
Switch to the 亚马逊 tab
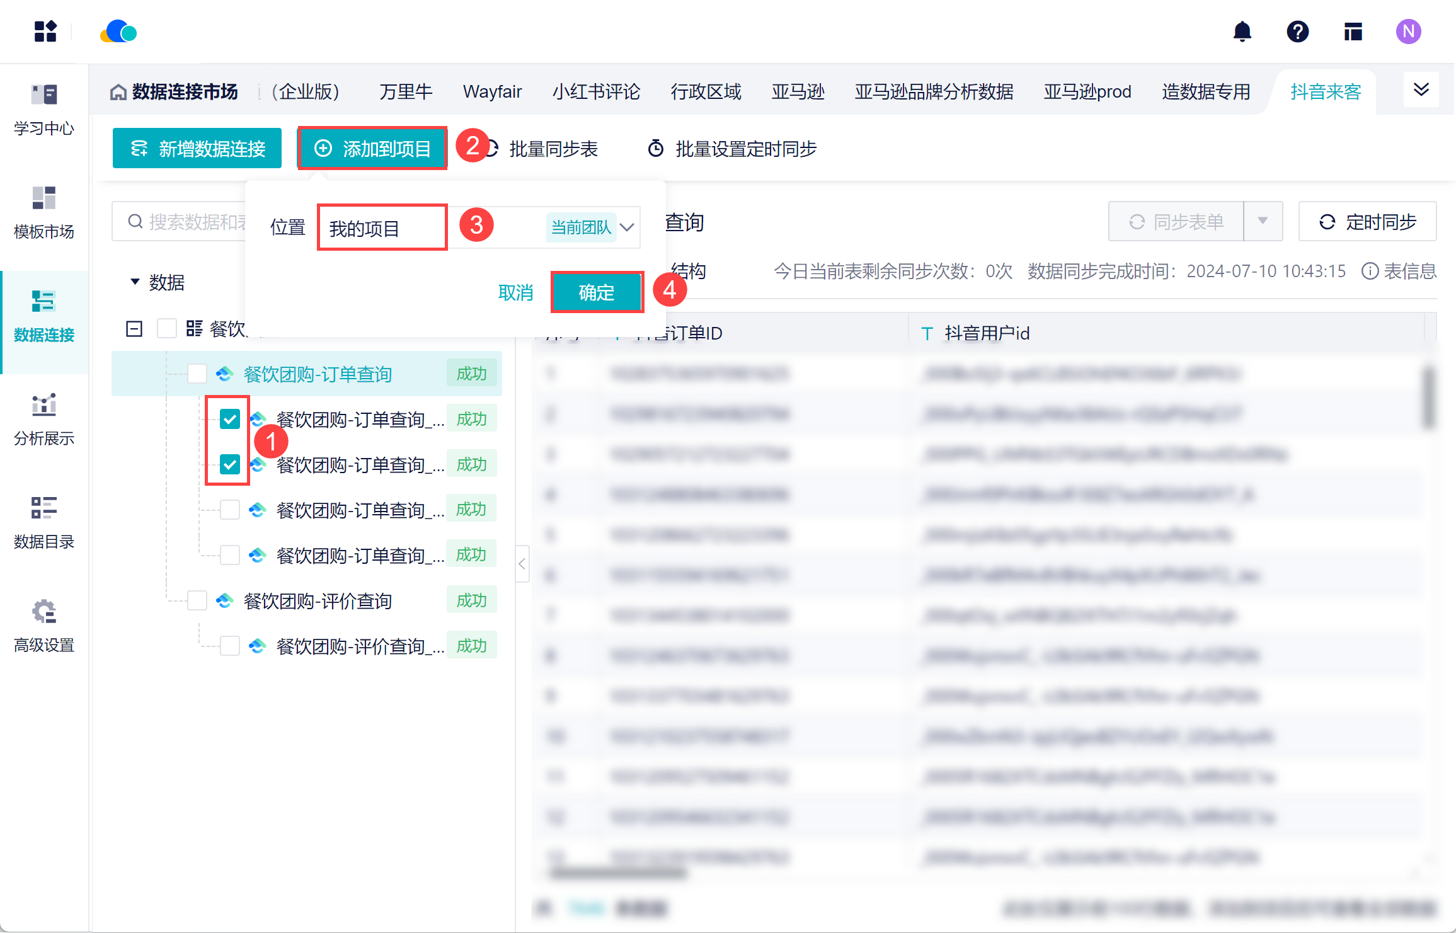pos(798,92)
